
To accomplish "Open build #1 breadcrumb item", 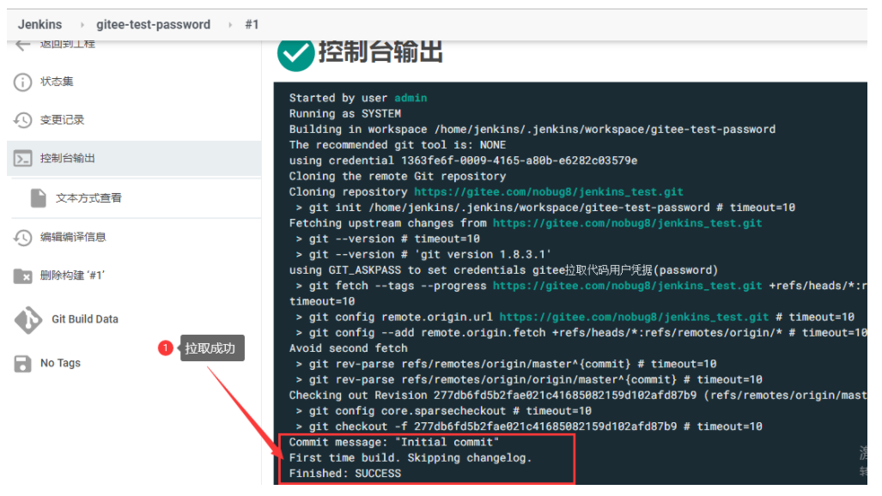I will pos(252,25).
